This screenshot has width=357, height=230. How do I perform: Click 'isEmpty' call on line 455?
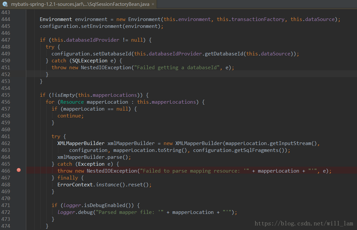click(65, 95)
